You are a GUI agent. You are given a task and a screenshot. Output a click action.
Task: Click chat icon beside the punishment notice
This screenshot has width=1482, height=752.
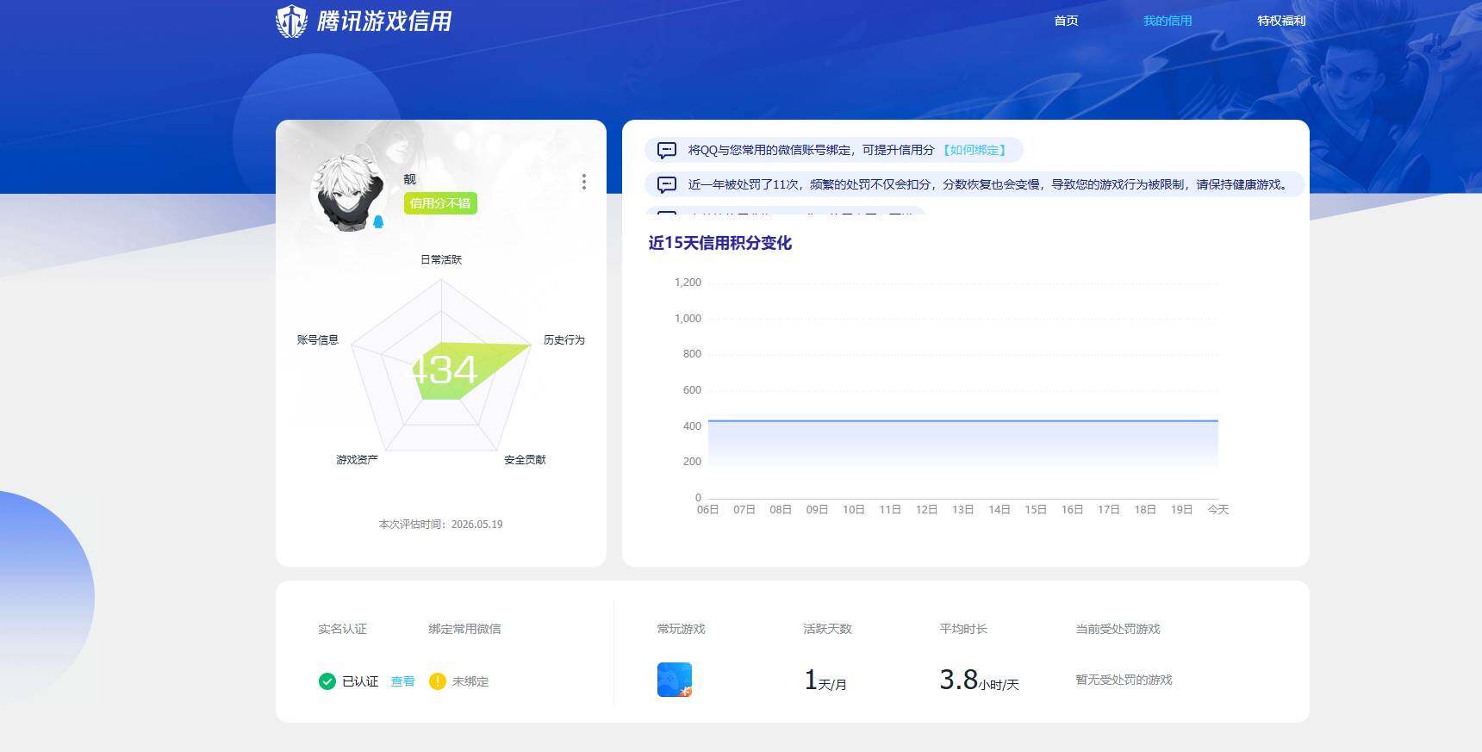tap(667, 184)
